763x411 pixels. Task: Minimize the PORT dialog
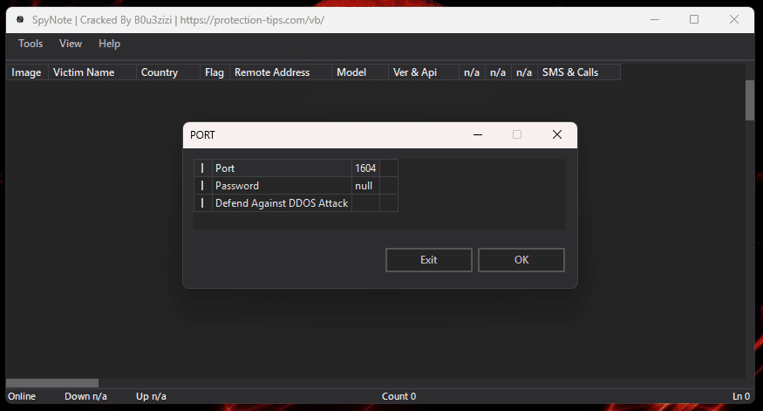click(x=478, y=135)
